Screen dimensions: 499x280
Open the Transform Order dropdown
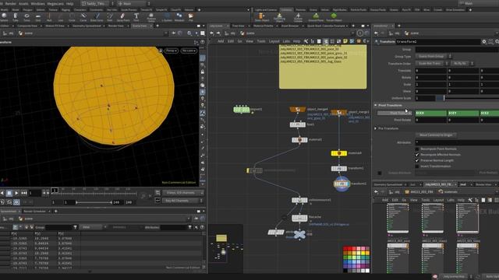point(432,64)
